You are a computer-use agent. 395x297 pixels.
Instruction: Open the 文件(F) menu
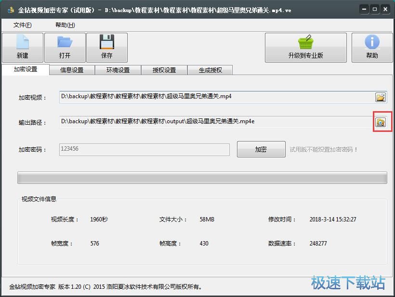(23, 25)
